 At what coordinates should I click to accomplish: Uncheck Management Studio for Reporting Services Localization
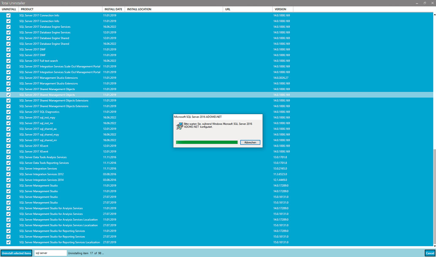[8, 242]
